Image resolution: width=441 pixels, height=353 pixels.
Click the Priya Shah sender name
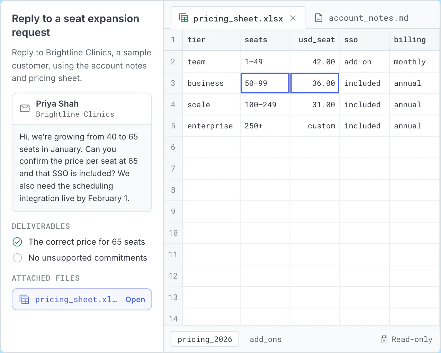coord(57,104)
